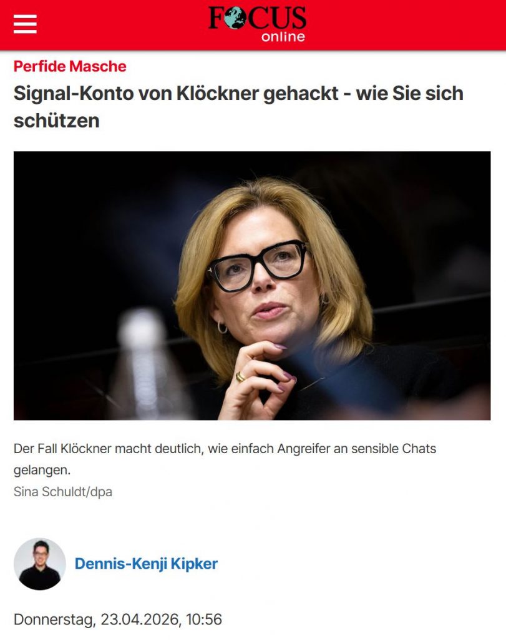Open author page of Dennis-Kenji Kipker
506x640 pixels.
(x=146, y=564)
